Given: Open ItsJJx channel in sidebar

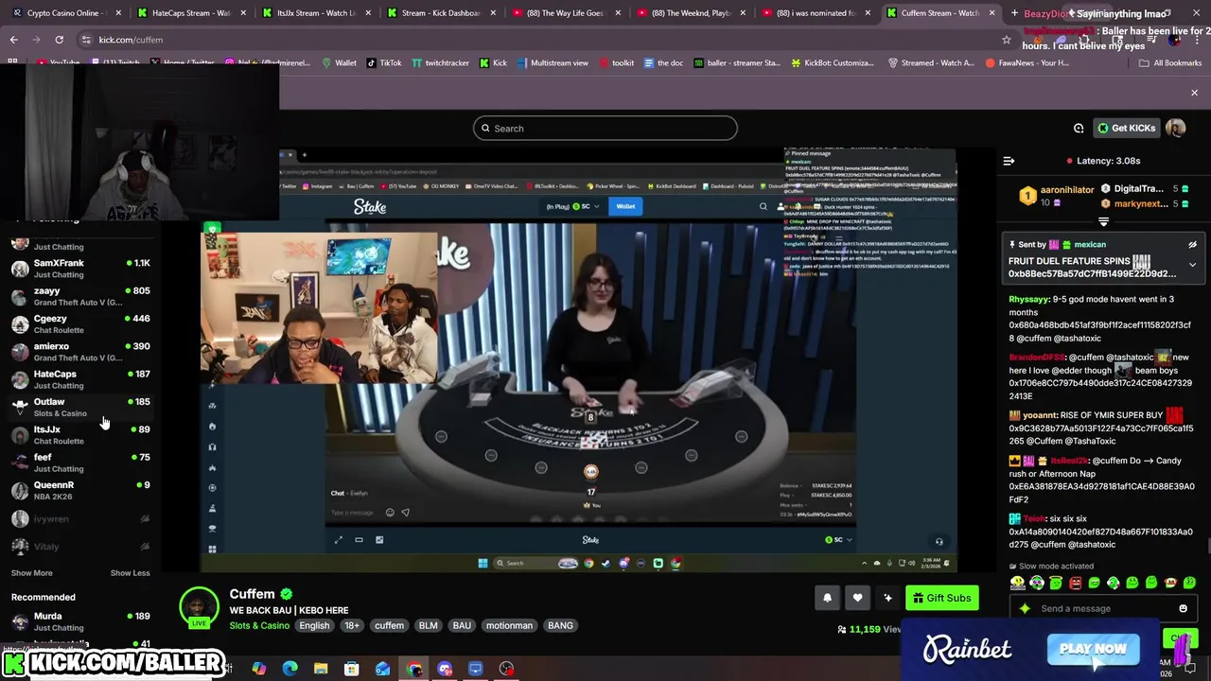Looking at the screenshot, I should tap(80, 434).
